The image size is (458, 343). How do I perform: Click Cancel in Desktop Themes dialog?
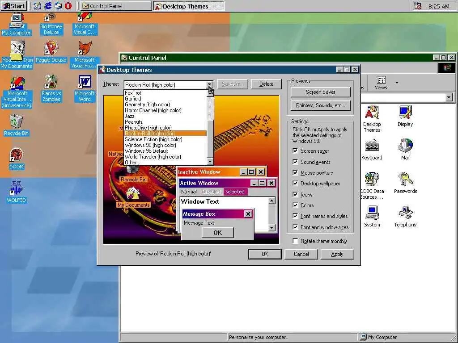[301, 254]
